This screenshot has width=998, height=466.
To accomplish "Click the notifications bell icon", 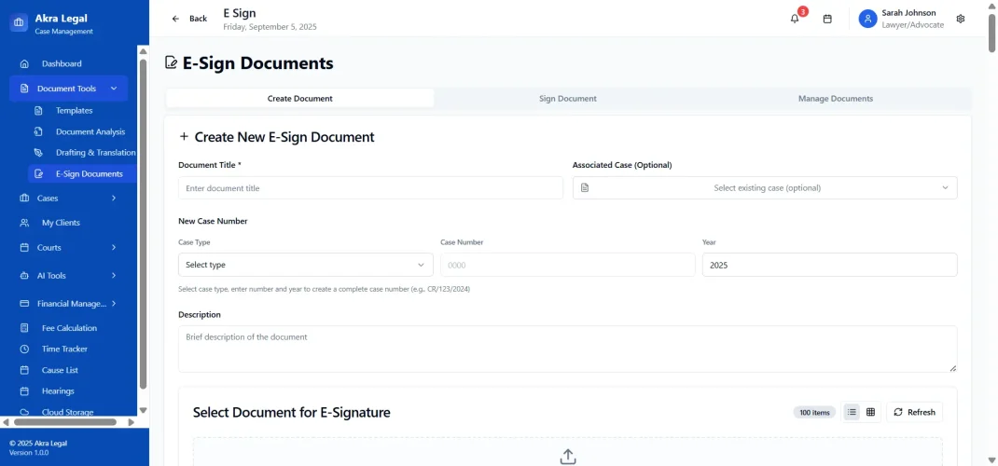I will pos(795,19).
